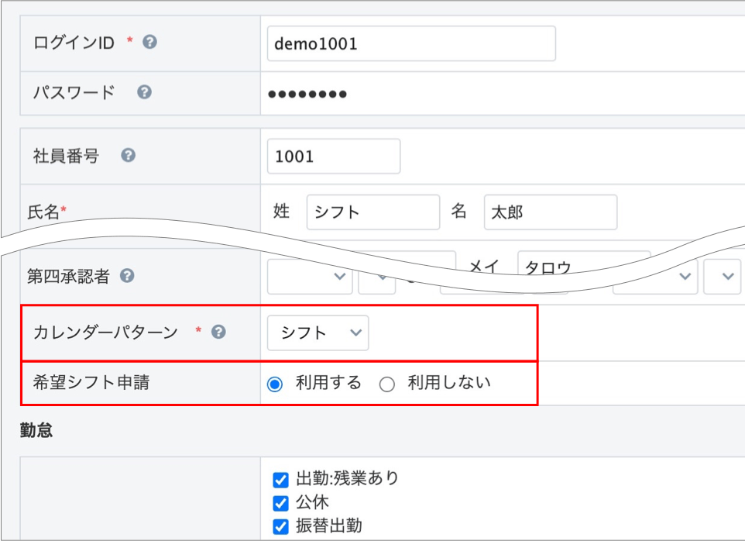745x541 pixels.
Task: Focus the 社員番号 field showing 1001
Action: pos(333,157)
